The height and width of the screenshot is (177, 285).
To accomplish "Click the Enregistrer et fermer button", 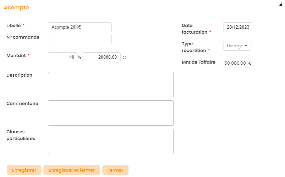I will (x=72, y=170).
